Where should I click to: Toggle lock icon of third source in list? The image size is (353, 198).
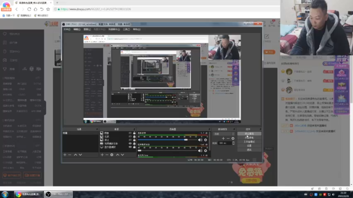[135, 140]
